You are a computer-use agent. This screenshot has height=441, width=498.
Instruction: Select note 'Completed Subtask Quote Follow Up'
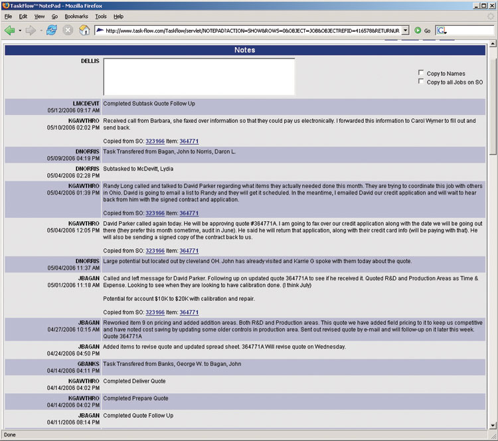click(x=149, y=104)
